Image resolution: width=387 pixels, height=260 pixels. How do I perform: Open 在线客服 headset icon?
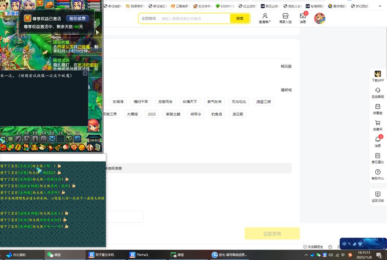377,93
